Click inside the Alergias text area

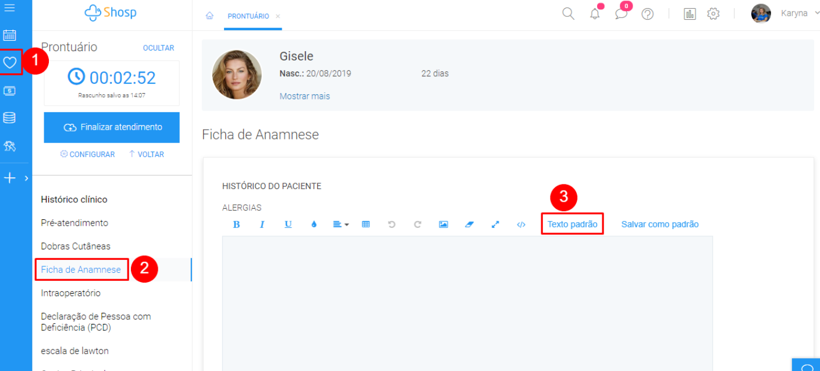467,302
